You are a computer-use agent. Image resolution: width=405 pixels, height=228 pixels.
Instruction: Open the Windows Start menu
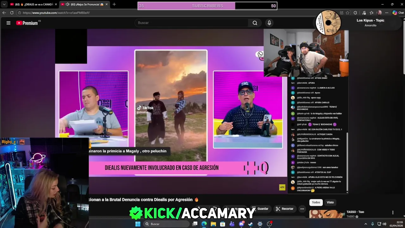pyautogui.click(x=138, y=224)
